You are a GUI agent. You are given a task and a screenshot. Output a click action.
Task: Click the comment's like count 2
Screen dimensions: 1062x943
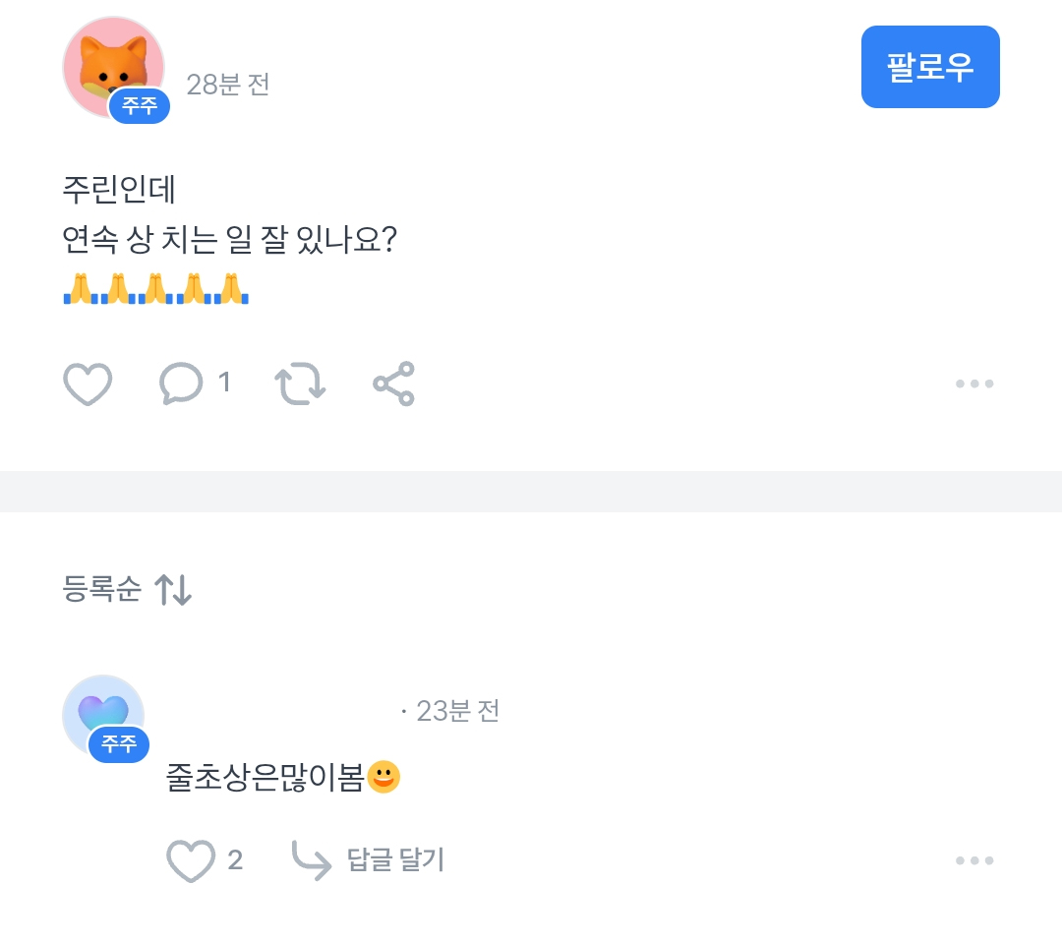pos(235,861)
